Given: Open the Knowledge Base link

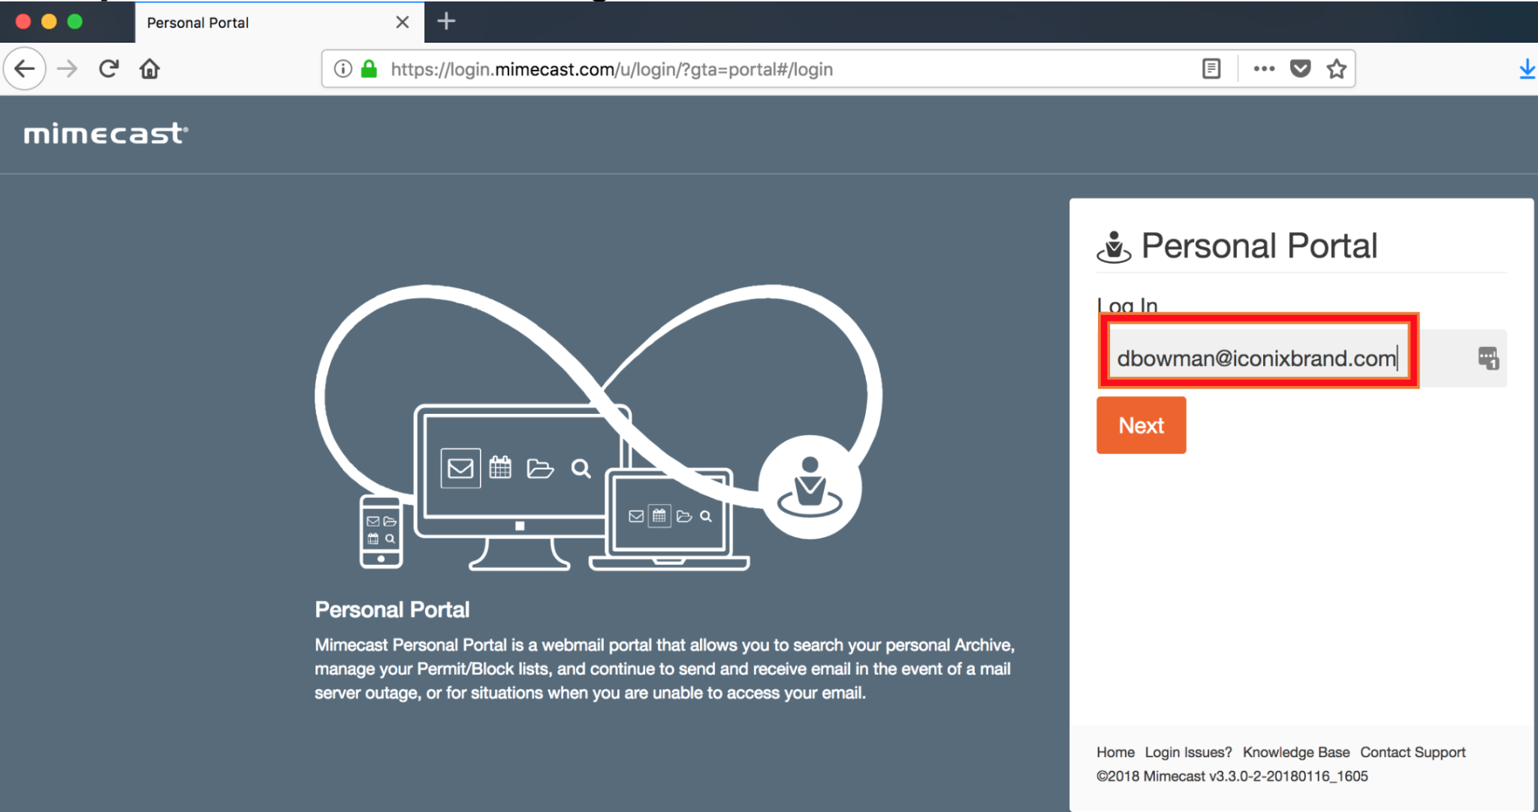Looking at the screenshot, I should tap(1295, 752).
